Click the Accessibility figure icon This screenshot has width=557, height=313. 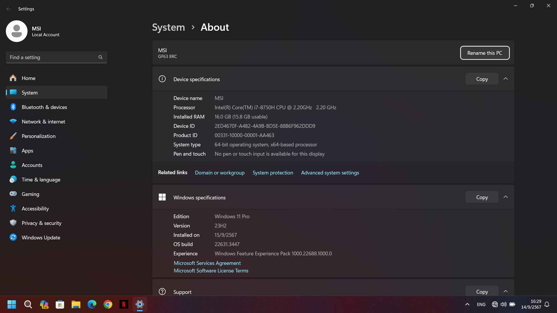coord(13,208)
